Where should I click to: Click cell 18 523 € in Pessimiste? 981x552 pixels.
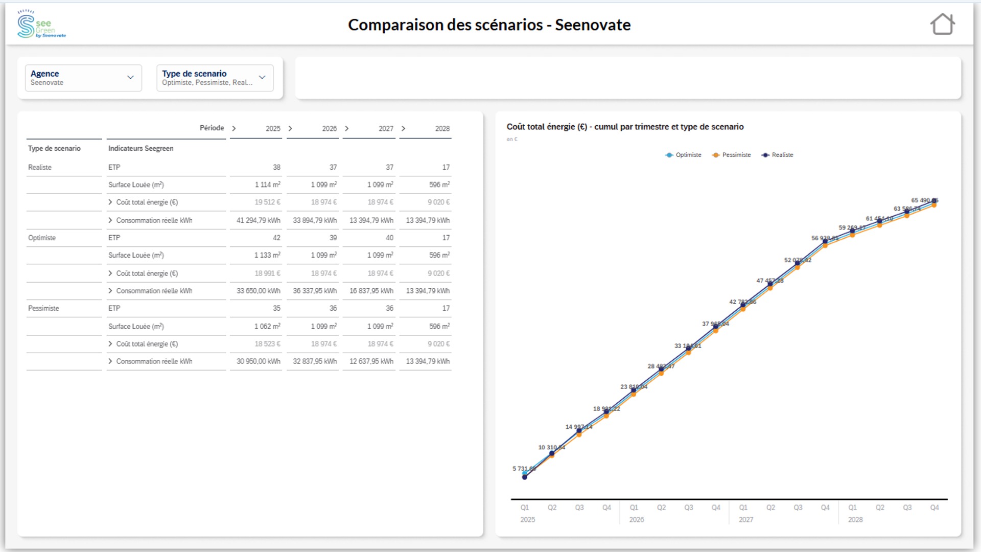[x=267, y=344]
